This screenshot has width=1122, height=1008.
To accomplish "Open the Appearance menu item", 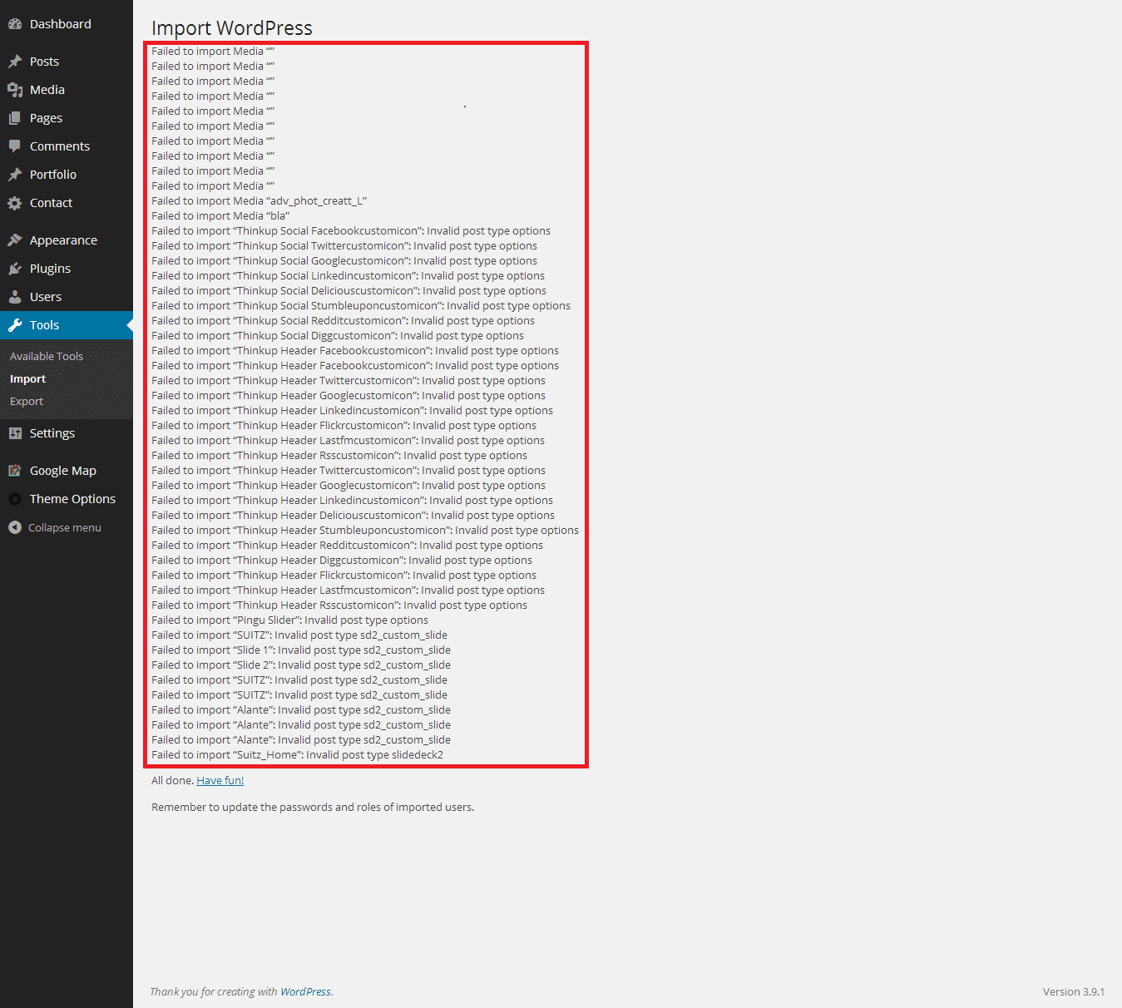I will coord(67,240).
